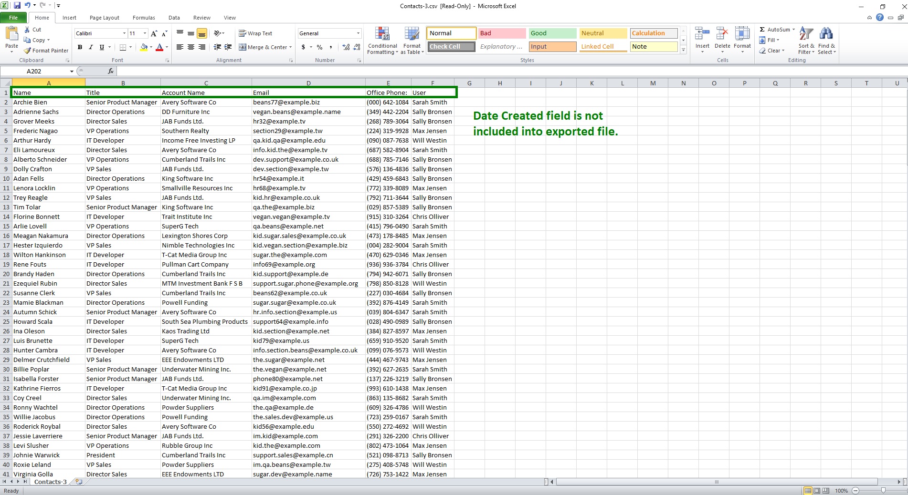Open Conditional Formatting menu
The image size is (908, 495).
coord(382,41)
